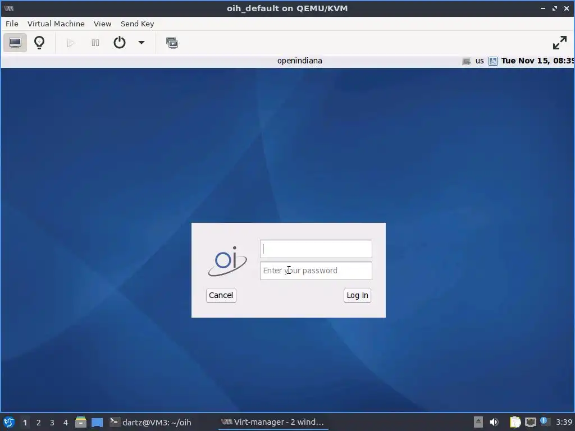Manage VM snapshots icon
This screenshot has width=575, height=431.
coord(172,43)
